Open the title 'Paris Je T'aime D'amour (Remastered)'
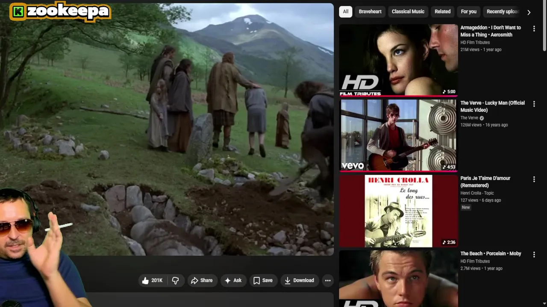 point(485,182)
